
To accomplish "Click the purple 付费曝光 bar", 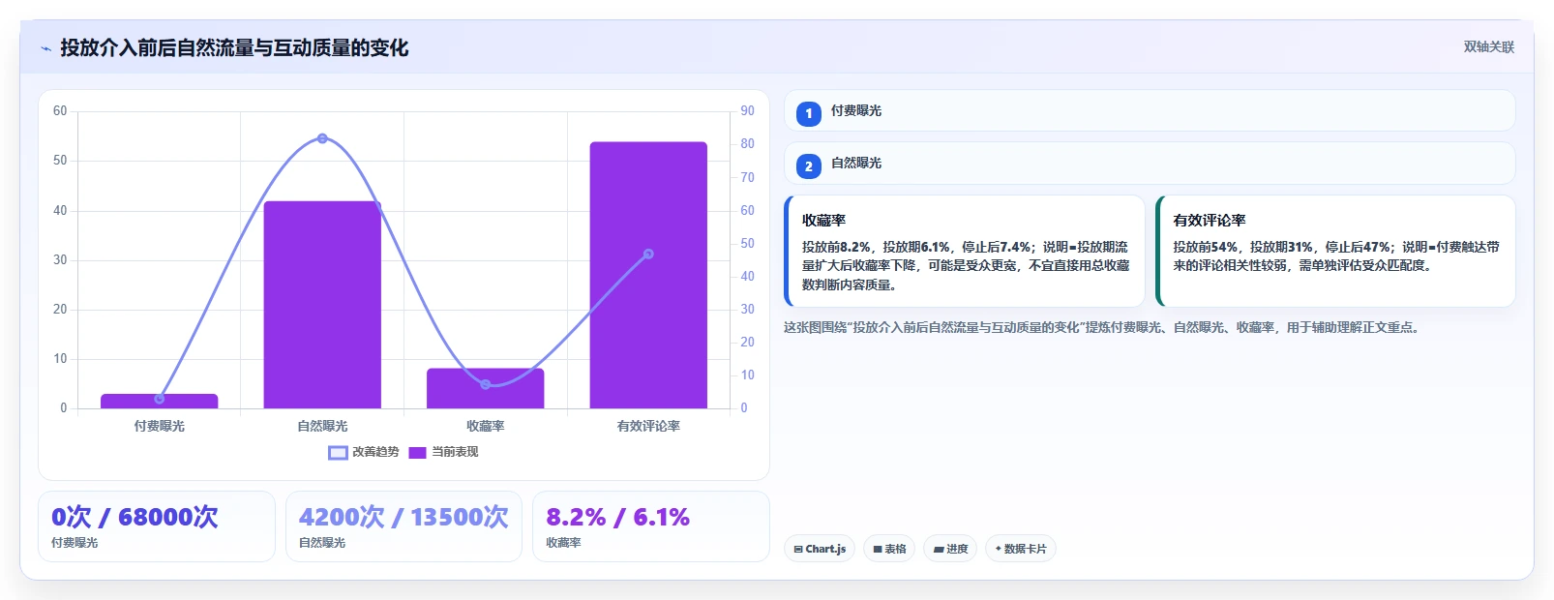I will click(x=160, y=401).
